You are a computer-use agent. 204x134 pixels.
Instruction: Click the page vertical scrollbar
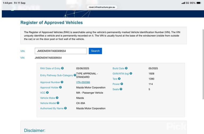click(203, 64)
